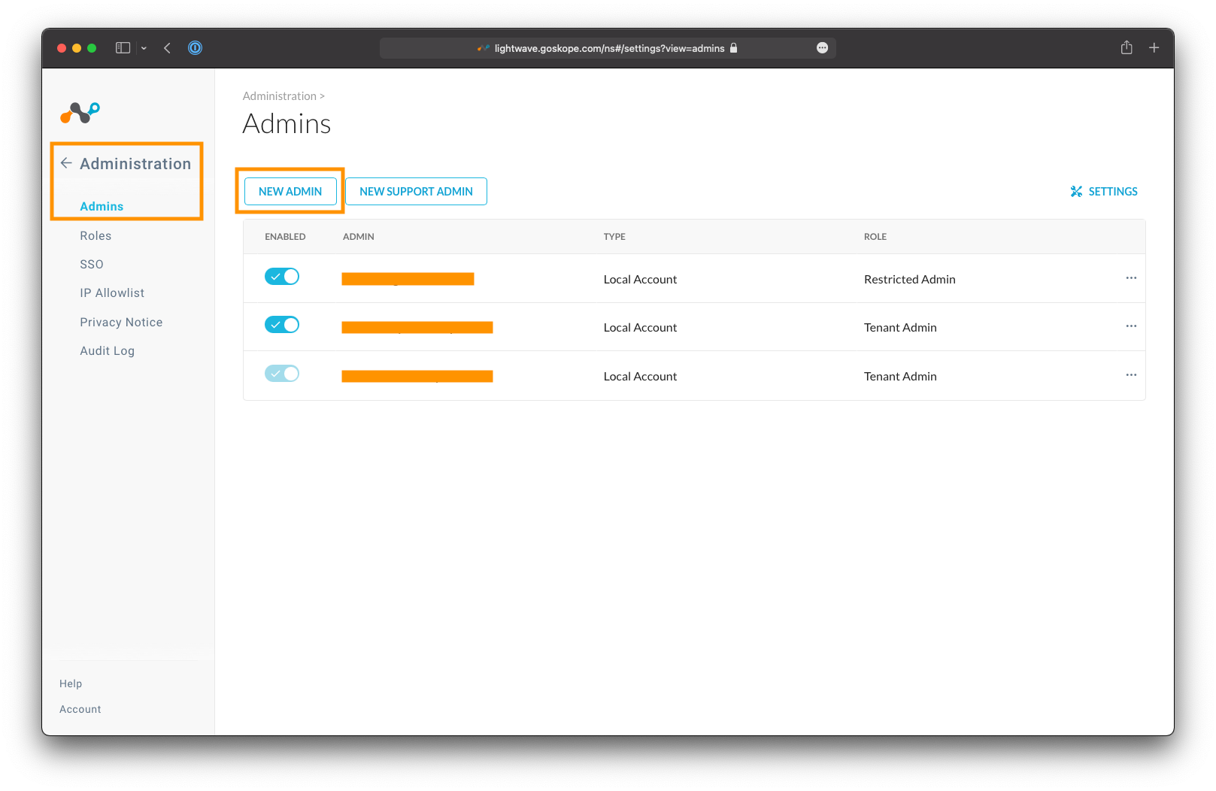
Task: Open more options for Restricted Admin row
Action: 1130,278
